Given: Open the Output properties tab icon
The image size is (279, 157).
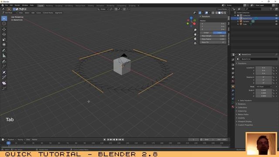Looking at the screenshot, I should [233, 69].
